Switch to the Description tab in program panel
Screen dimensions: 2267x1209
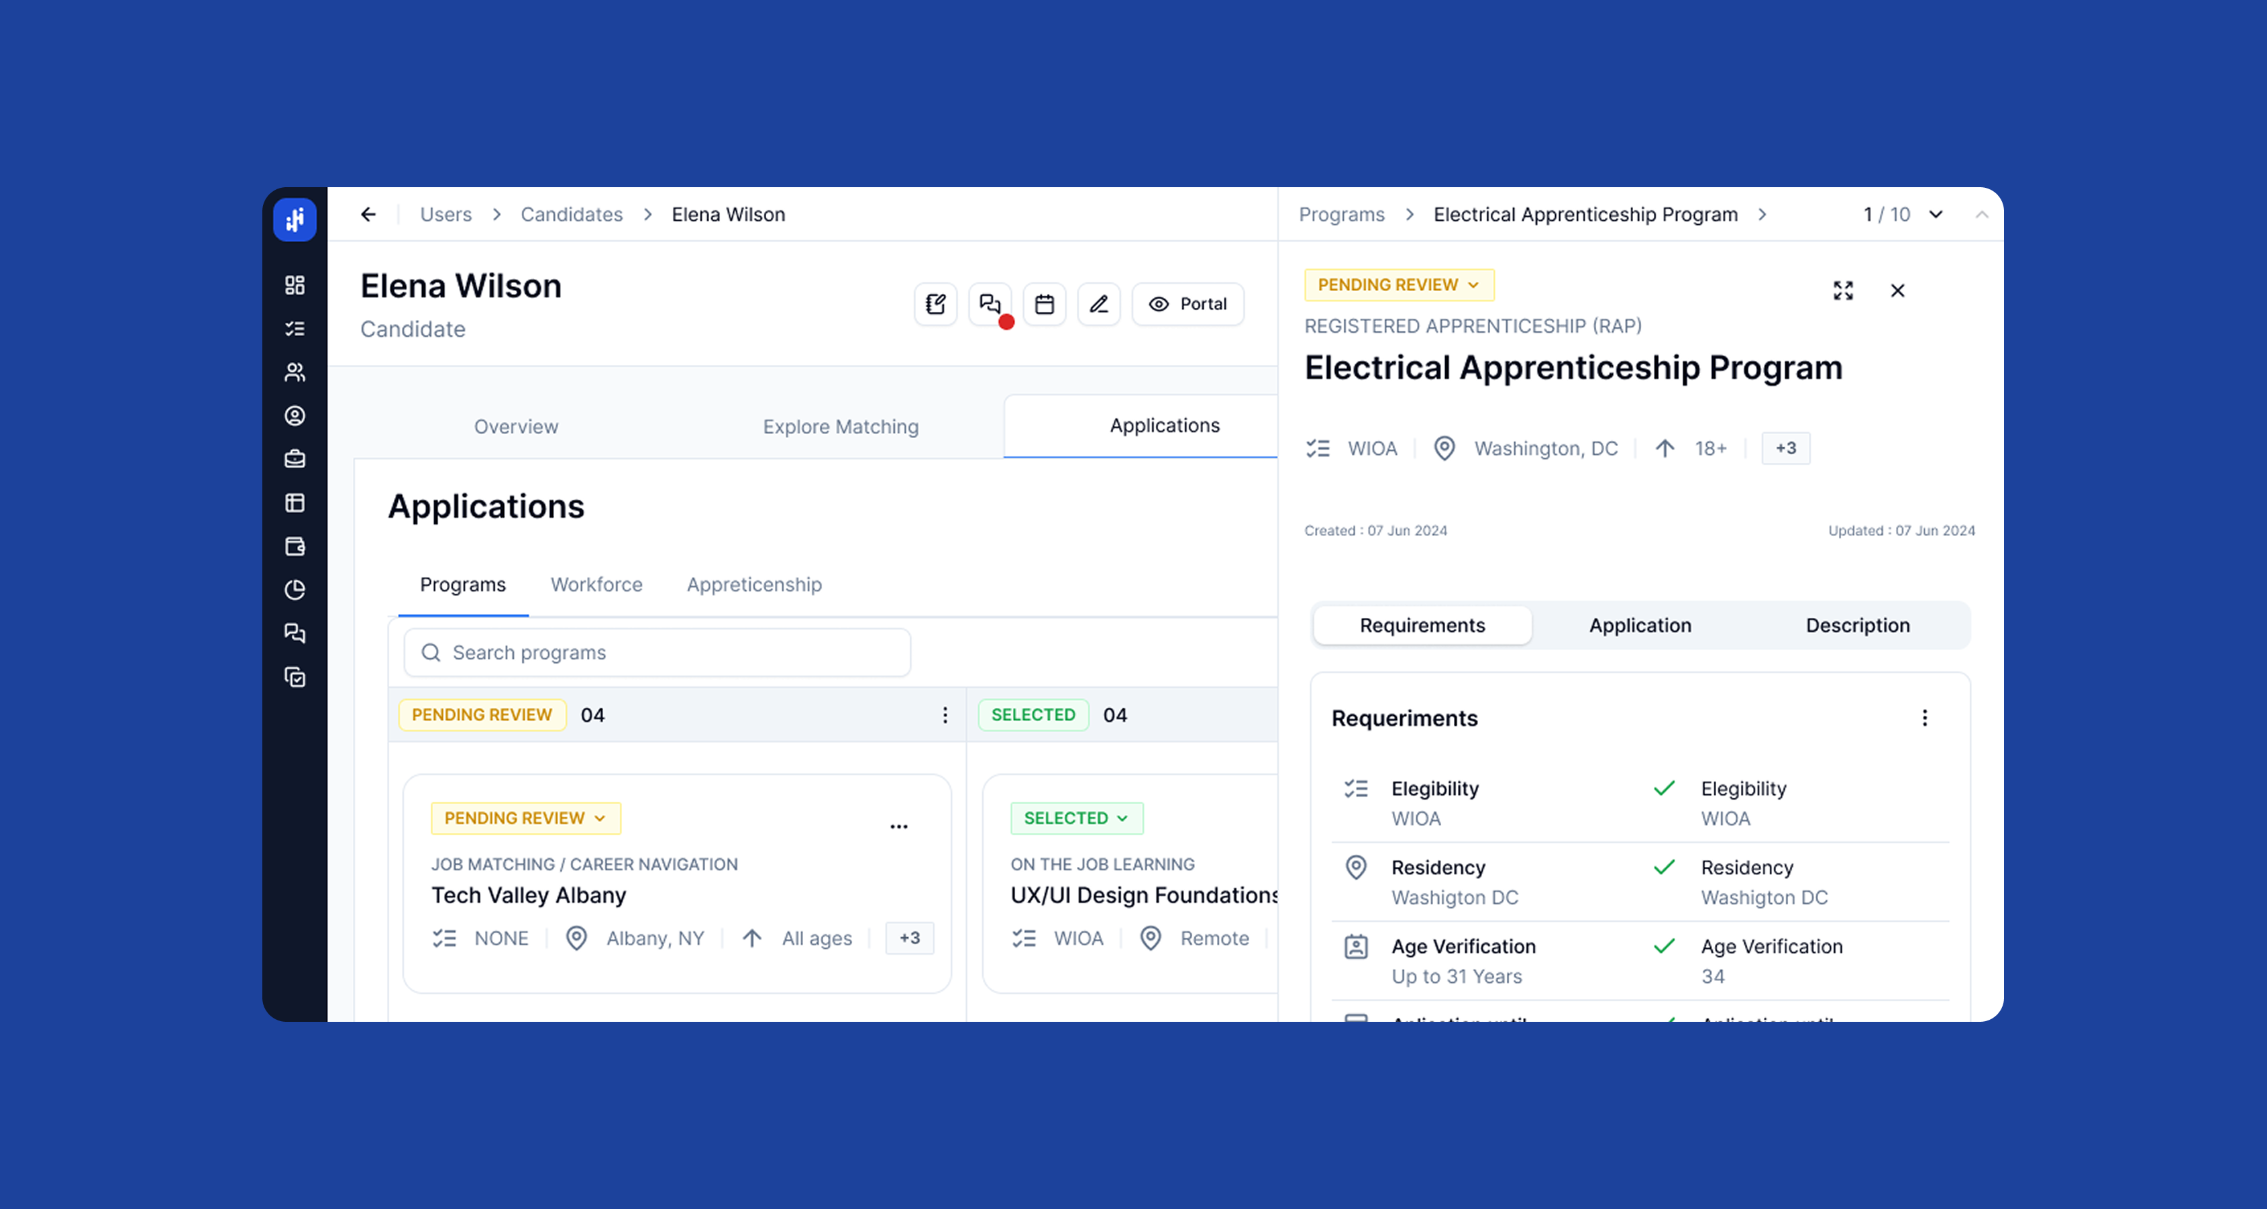pos(1858,625)
